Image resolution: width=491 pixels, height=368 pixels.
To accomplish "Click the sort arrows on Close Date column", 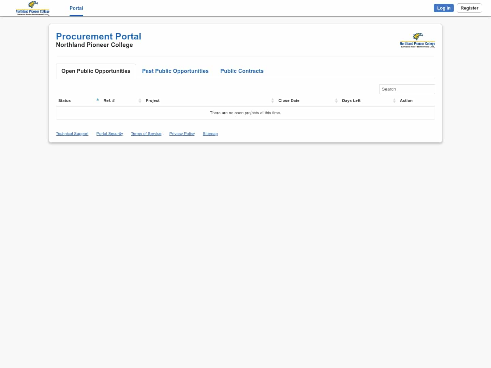I will coord(336,101).
